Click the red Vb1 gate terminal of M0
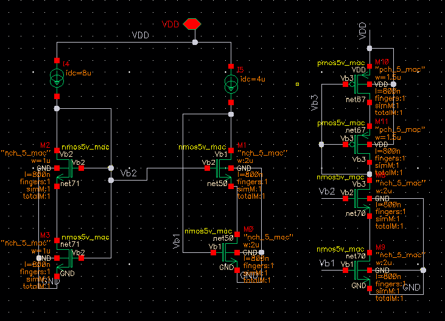Image resolution: width=445 pixels, height=321 pixels. (x=213, y=252)
